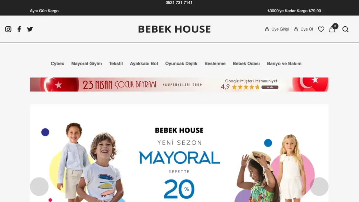This screenshot has height=202, width=359.
Task: Open the shopping bag cart icon
Action: point(332,29)
